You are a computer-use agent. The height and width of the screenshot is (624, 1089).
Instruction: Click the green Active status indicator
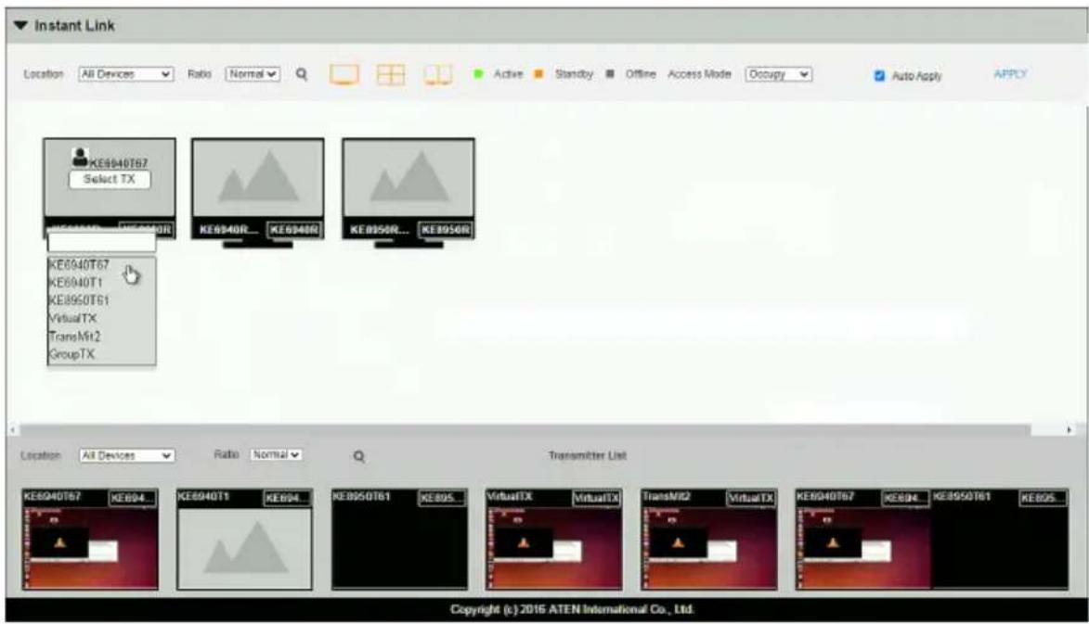pos(478,73)
